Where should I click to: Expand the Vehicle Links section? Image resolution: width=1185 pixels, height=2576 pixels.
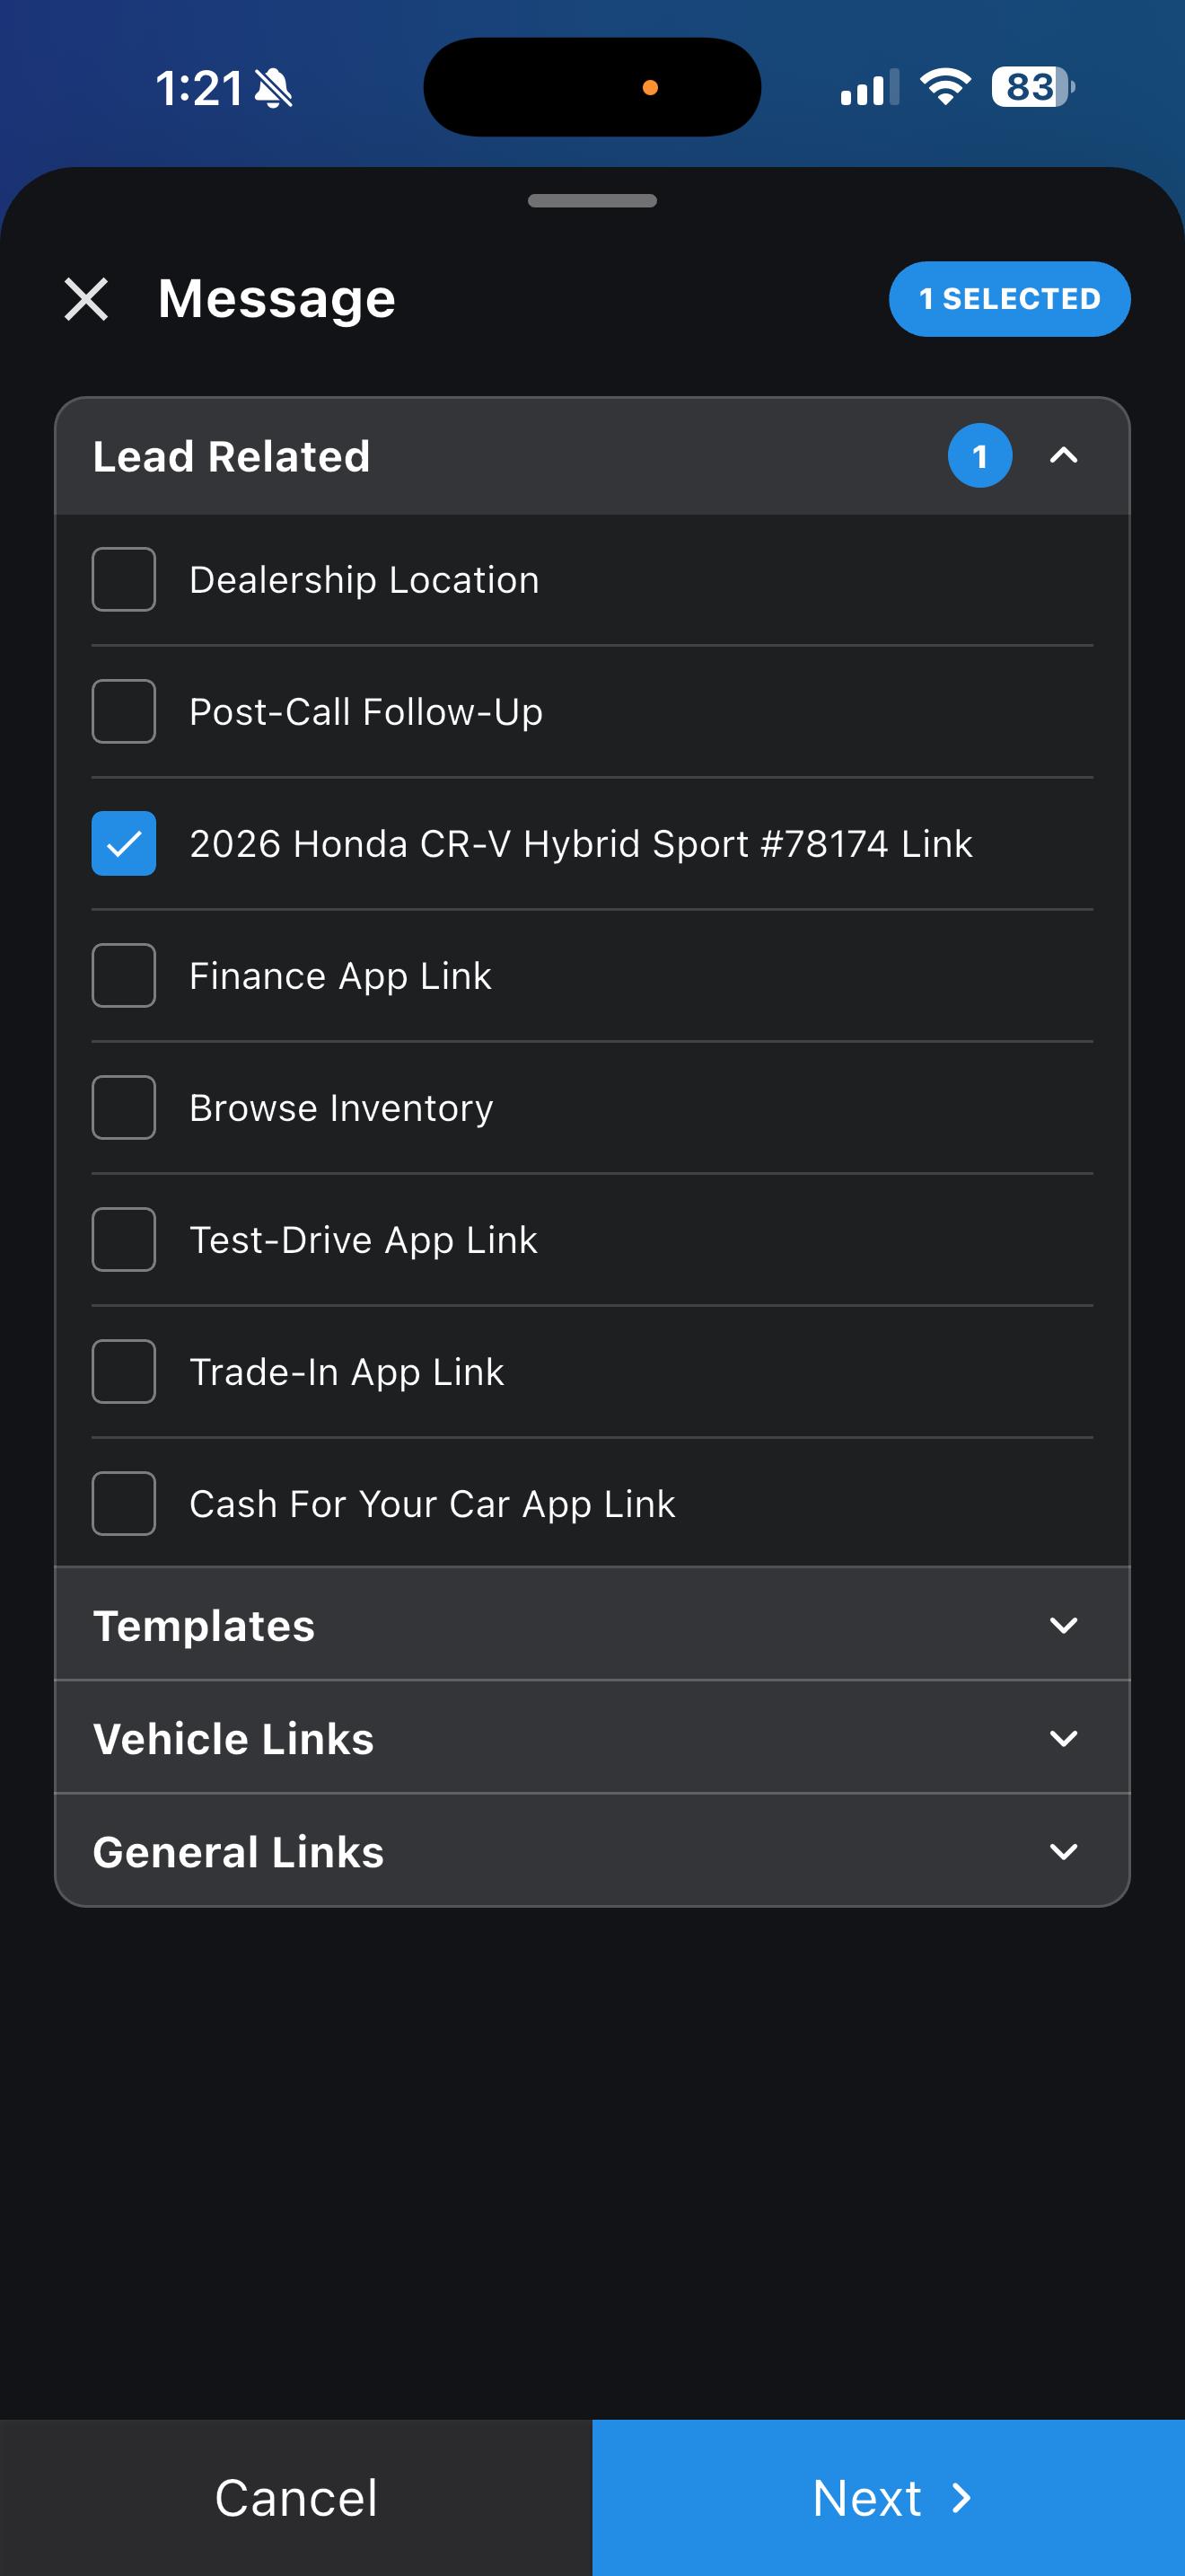coord(592,1738)
